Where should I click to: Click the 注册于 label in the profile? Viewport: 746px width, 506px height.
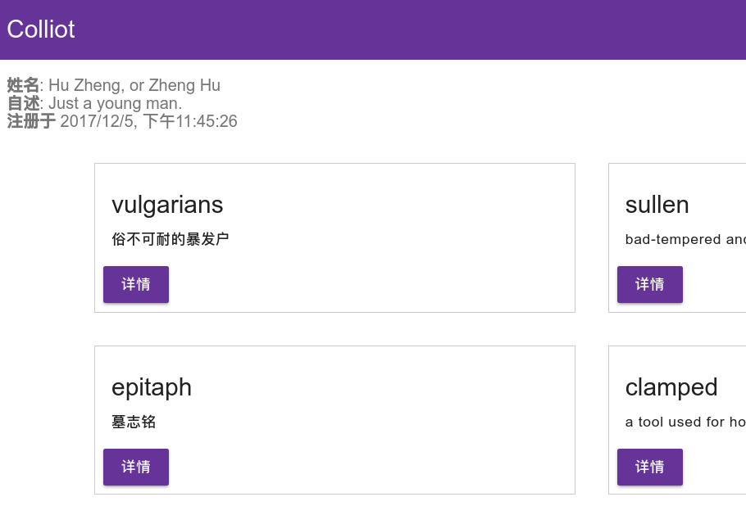coord(31,121)
